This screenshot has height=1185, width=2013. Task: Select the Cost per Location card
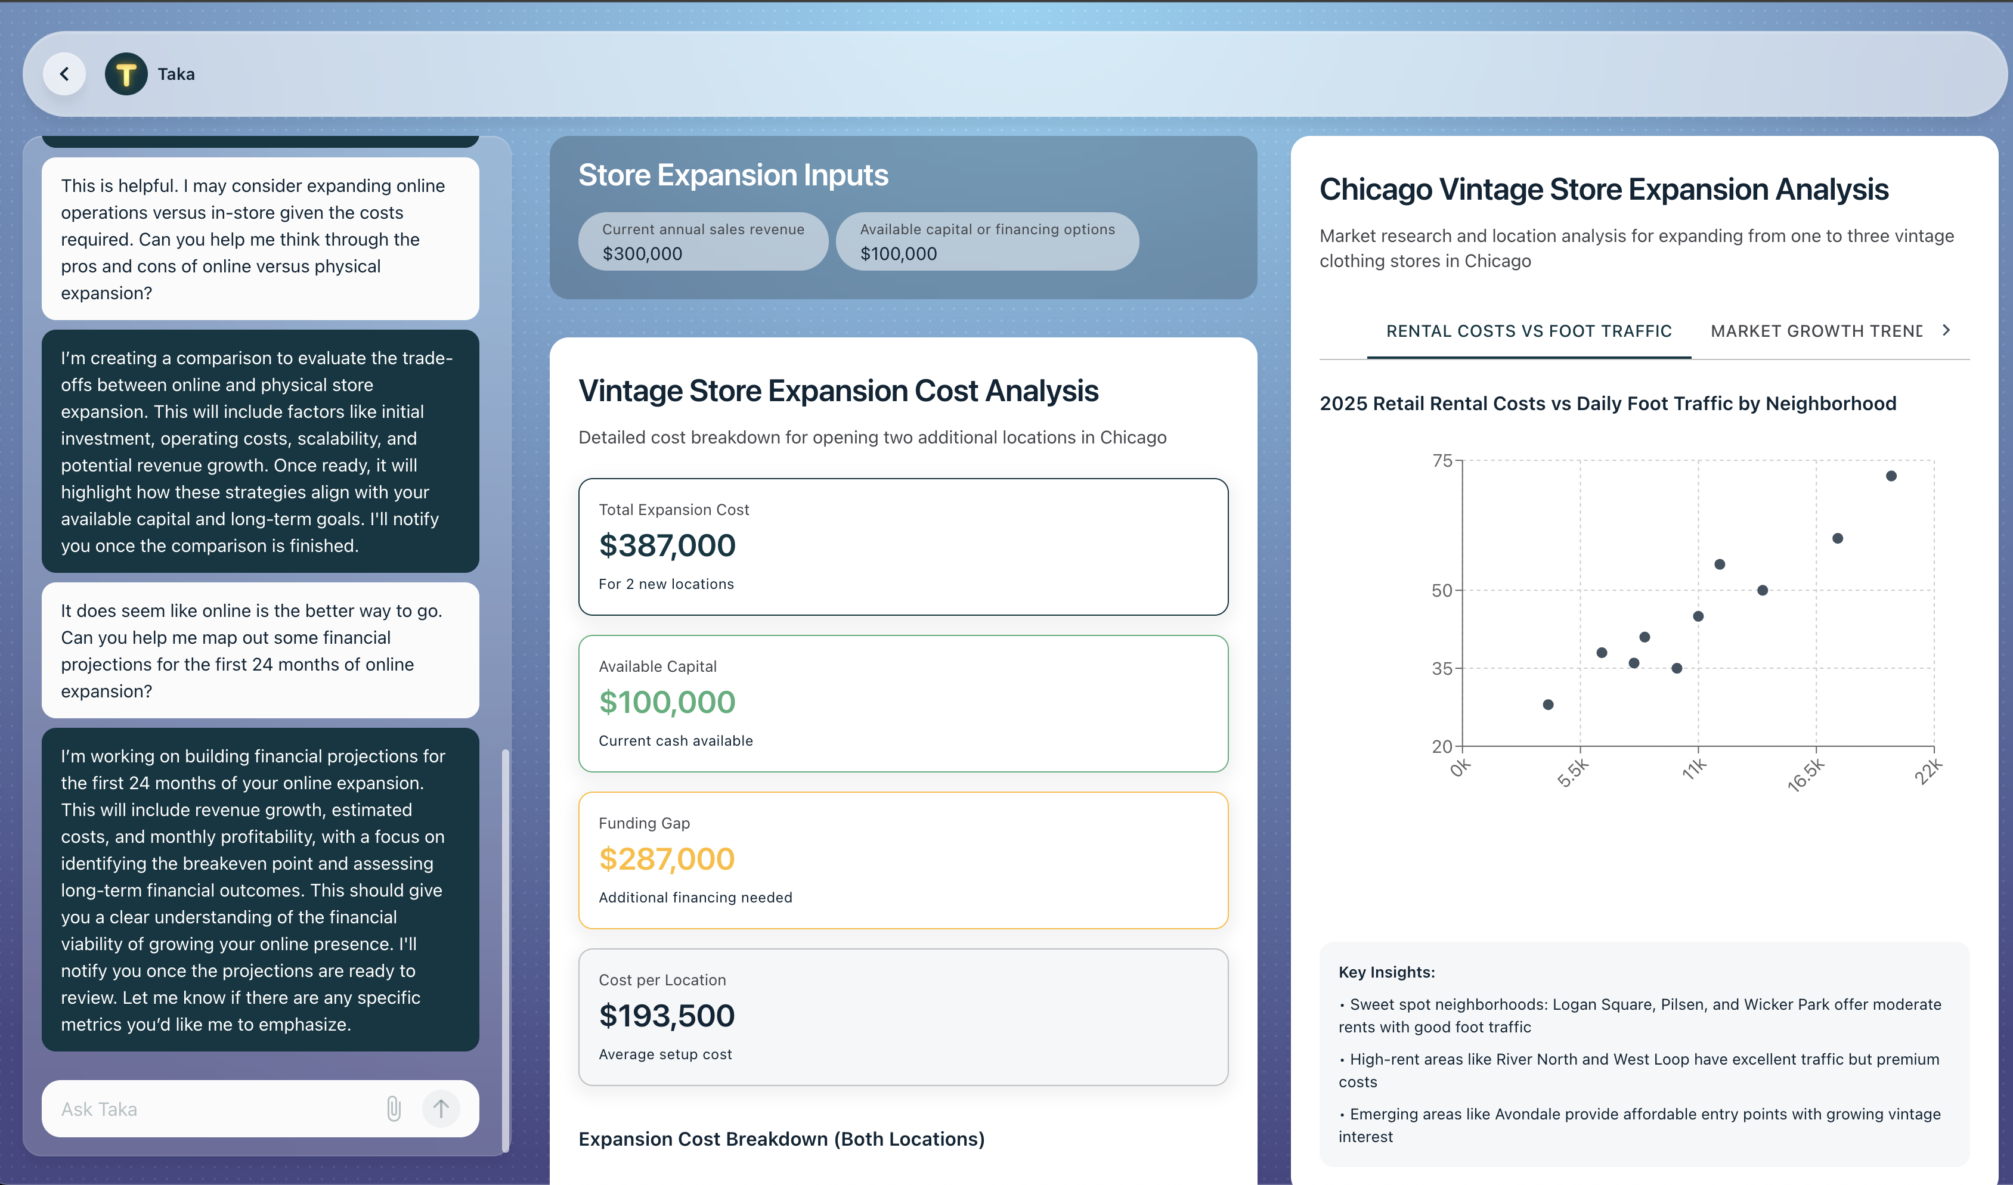pyautogui.click(x=903, y=1016)
